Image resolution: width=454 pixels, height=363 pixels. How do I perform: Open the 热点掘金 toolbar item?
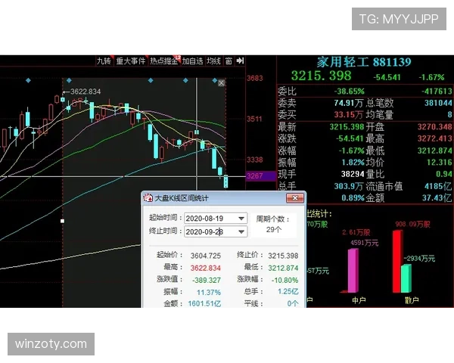click(x=164, y=61)
